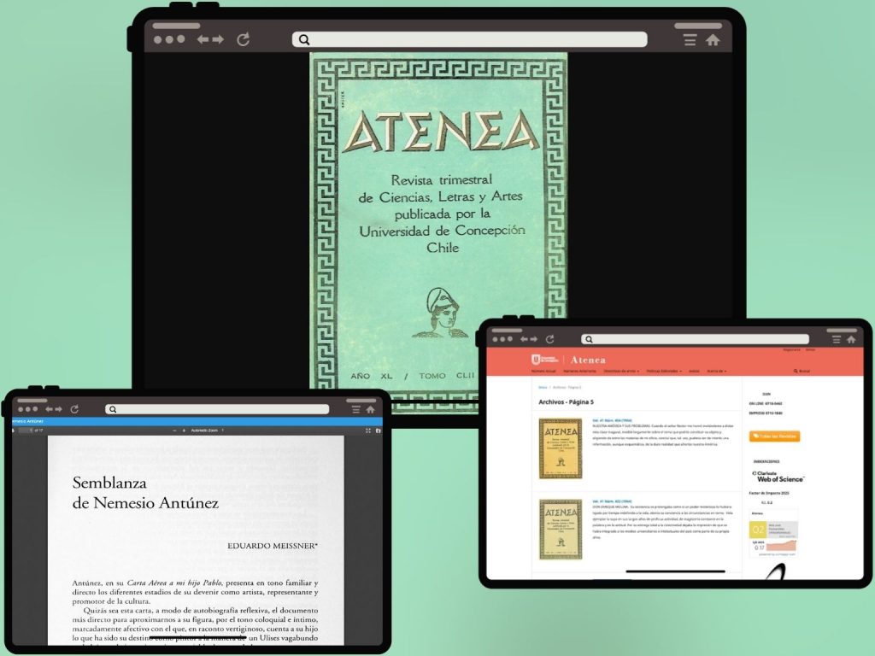Open the Automatic Zoom dropdown
875x656 pixels.
[207, 430]
